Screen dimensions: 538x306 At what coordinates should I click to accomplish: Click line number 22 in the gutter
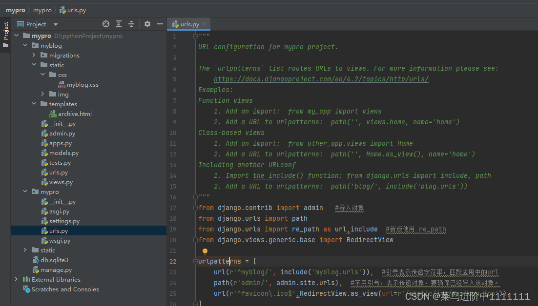point(173,262)
